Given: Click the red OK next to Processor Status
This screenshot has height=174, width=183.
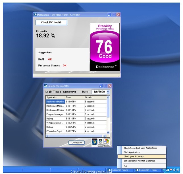Looking at the screenshot, I should (x=65, y=66).
